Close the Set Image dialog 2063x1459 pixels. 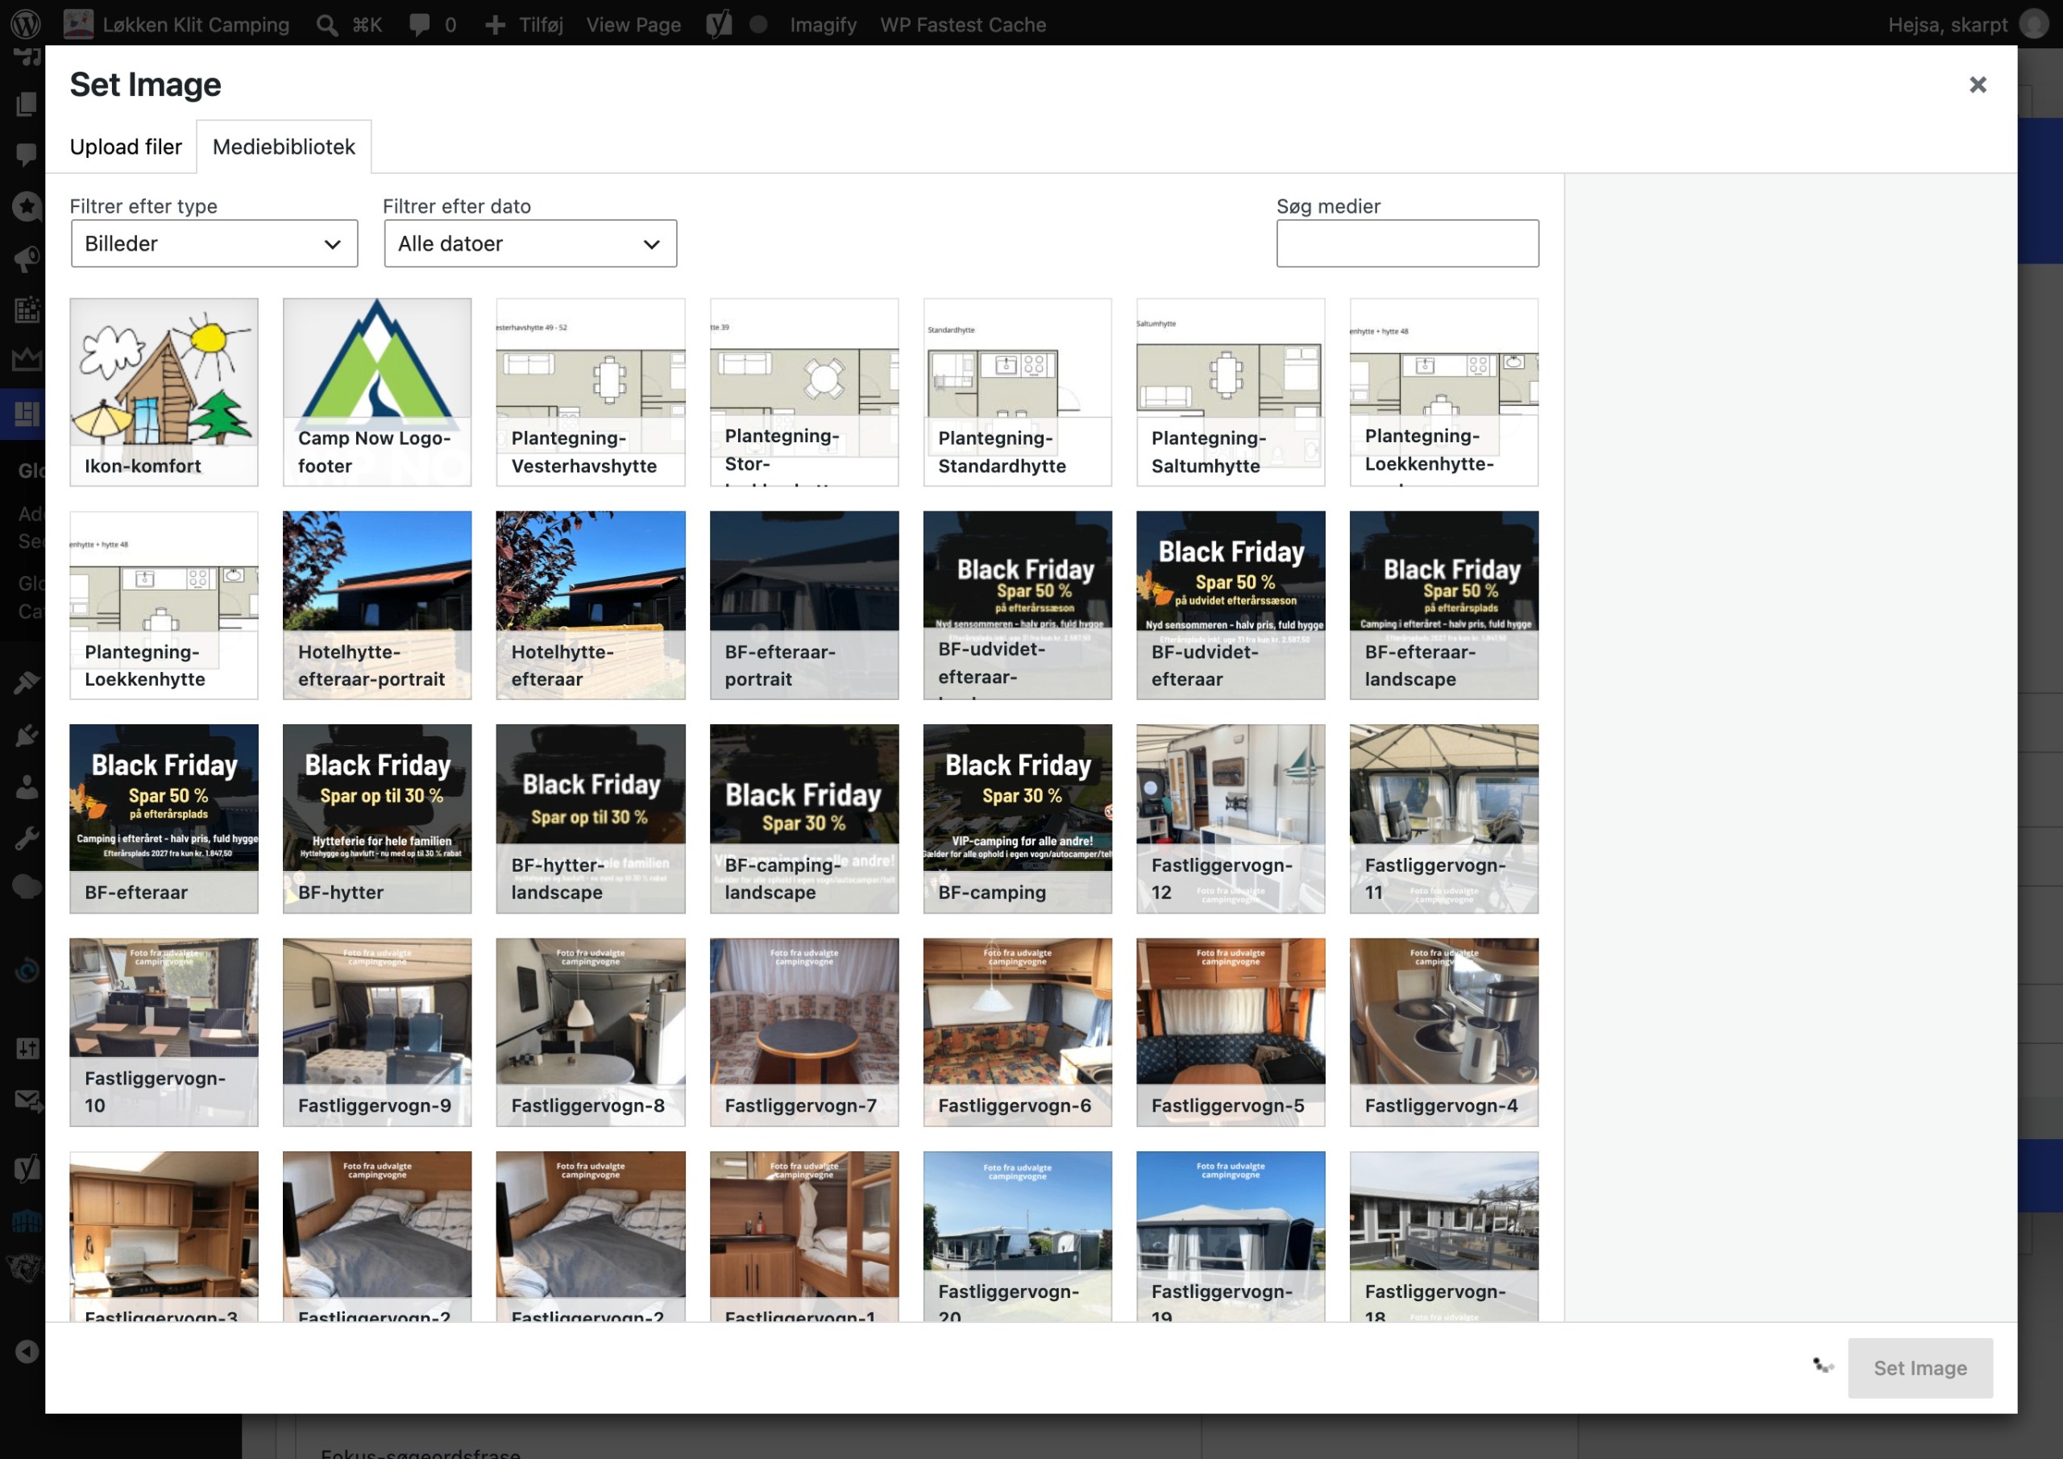point(1977,85)
